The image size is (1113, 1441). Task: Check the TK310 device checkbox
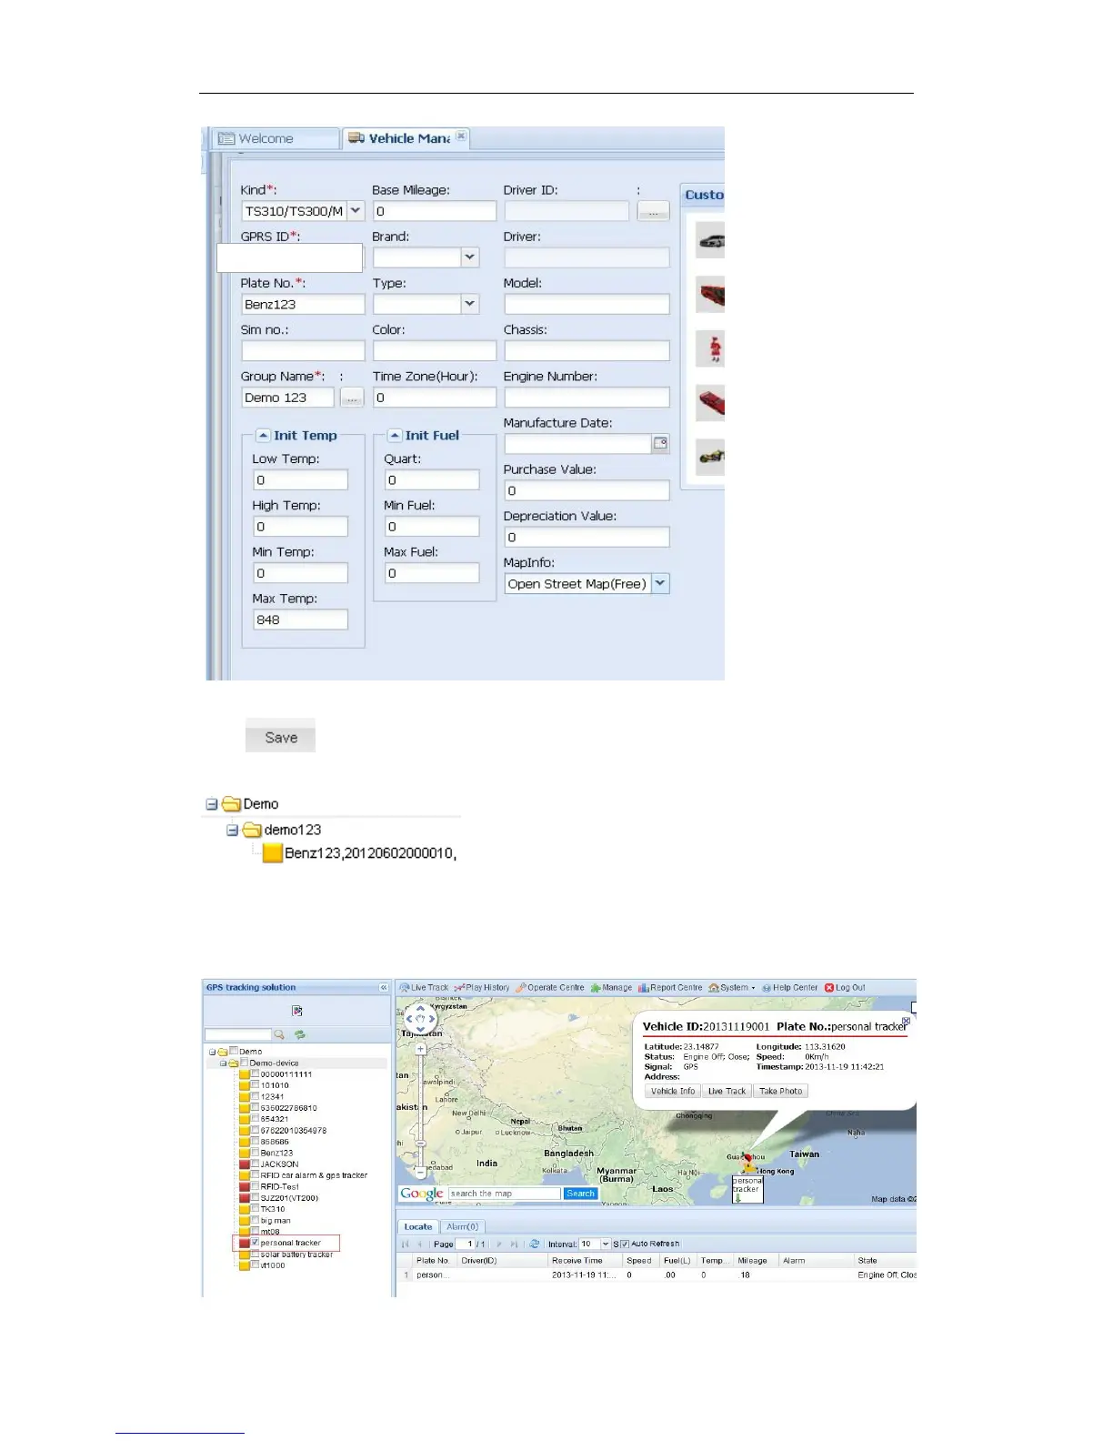[256, 1209]
